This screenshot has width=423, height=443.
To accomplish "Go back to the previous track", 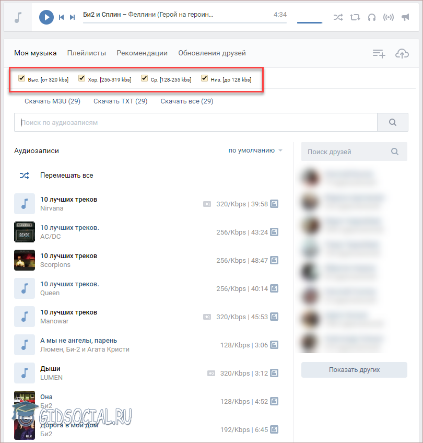I will click(x=61, y=17).
